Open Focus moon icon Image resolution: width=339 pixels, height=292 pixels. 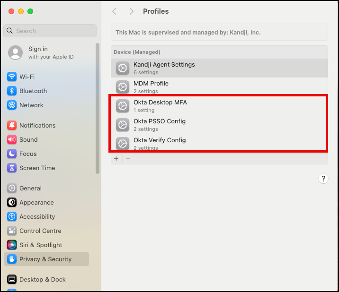tap(12, 154)
